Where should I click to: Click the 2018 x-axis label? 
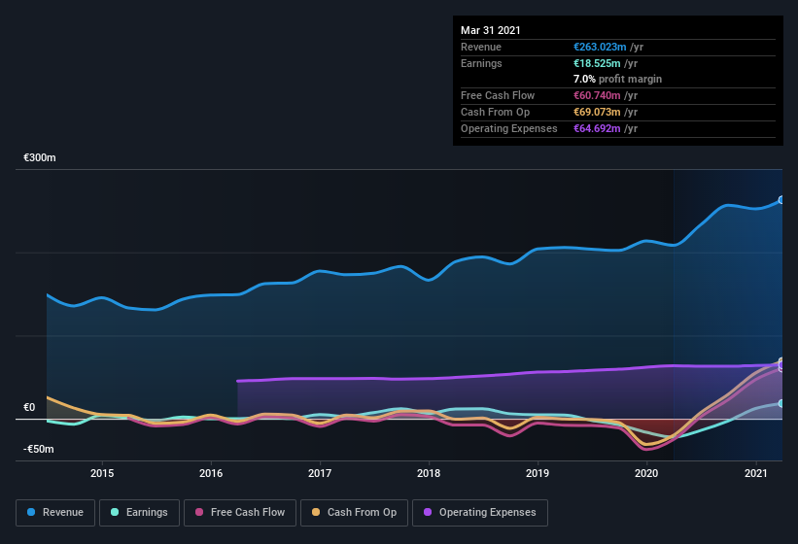(x=429, y=473)
